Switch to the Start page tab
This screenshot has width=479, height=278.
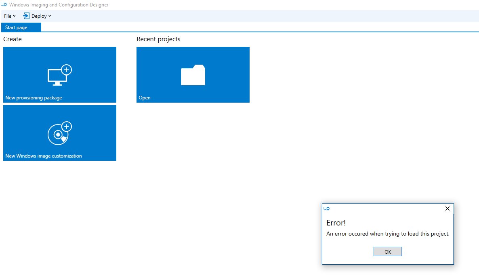17,27
